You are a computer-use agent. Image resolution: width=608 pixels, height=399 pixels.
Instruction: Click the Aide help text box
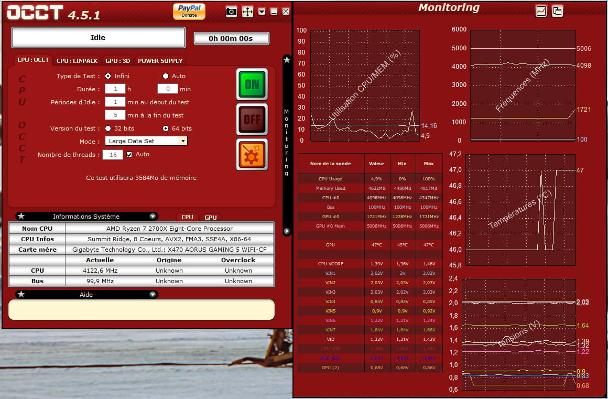(x=142, y=310)
